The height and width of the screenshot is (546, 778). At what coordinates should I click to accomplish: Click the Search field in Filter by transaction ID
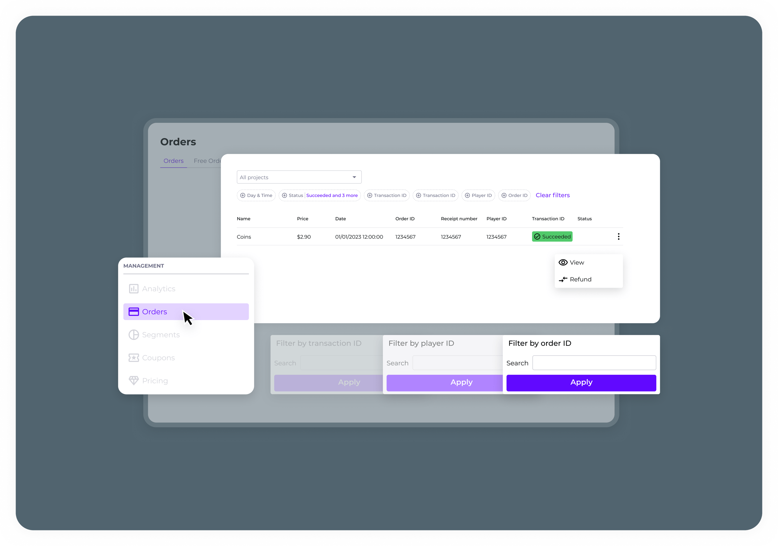pos(342,363)
